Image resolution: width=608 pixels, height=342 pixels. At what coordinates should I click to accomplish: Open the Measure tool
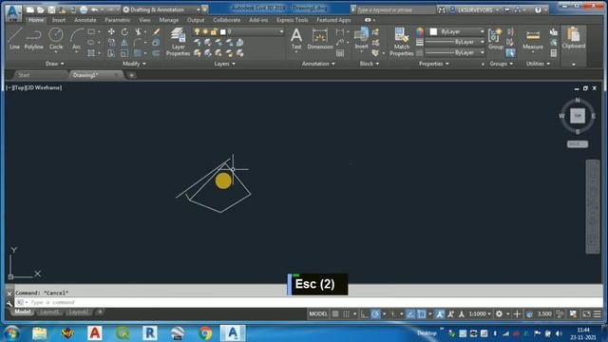point(533,39)
